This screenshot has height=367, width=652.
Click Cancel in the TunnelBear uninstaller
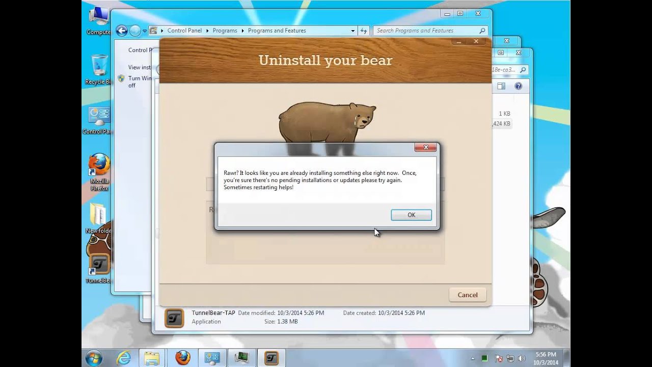click(468, 295)
